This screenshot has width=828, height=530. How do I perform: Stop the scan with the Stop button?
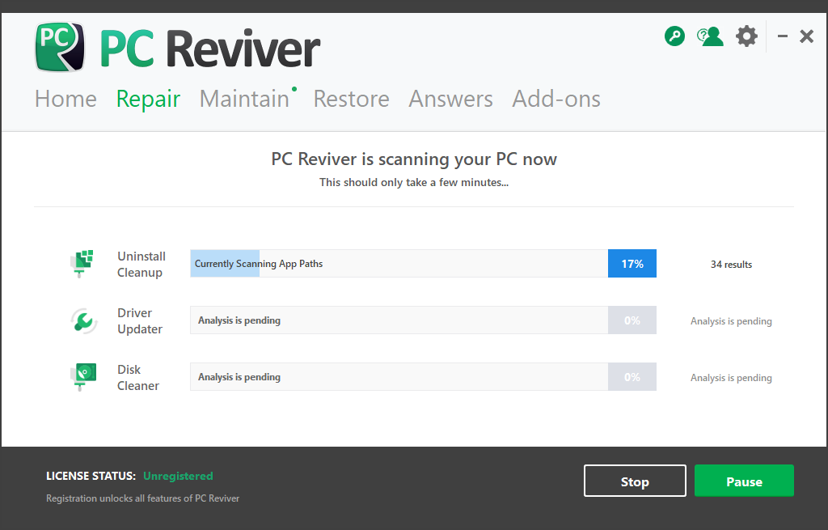tap(635, 481)
